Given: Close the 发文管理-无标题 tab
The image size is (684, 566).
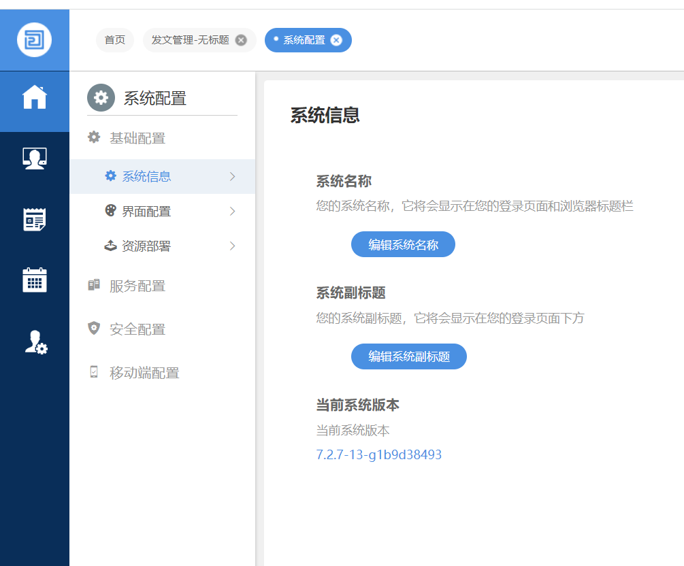Looking at the screenshot, I should coord(241,40).
